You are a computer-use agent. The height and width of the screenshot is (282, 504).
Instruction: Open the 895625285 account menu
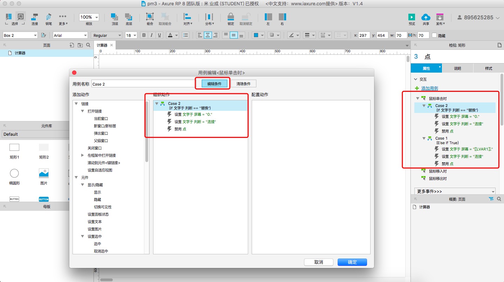click(x=478, y=17)
